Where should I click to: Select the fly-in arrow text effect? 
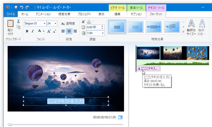pyautogui.click(x=172, y=27)
